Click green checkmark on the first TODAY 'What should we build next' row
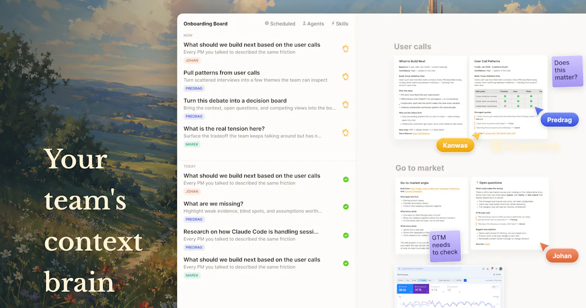586x308 pixels. (346, 179)
